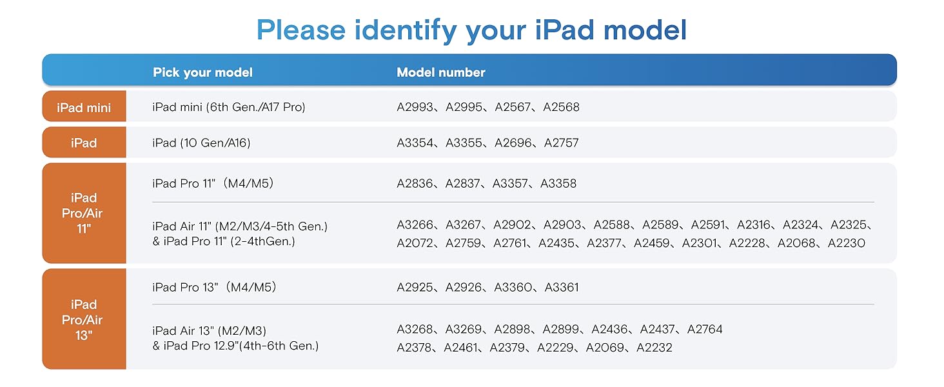Select the "Pick your model" column header
944x387 pixels.
(x=202, y=72)
